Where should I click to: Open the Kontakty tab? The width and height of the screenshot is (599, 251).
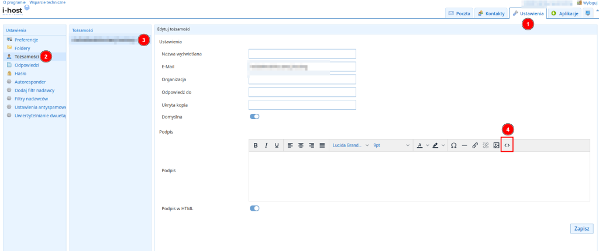coord(491,13)
